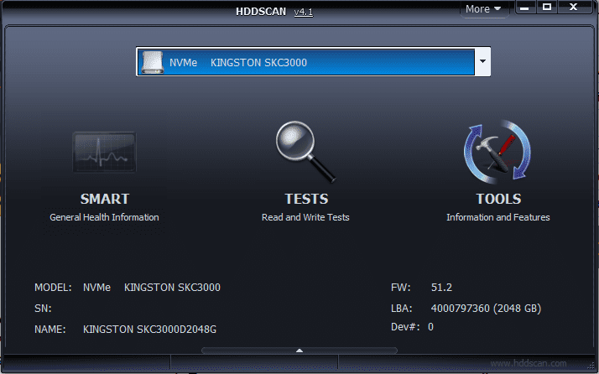This screenshot has height=374, width=599.
Task: Click the Dev# value 0
Action: (430, 327)
